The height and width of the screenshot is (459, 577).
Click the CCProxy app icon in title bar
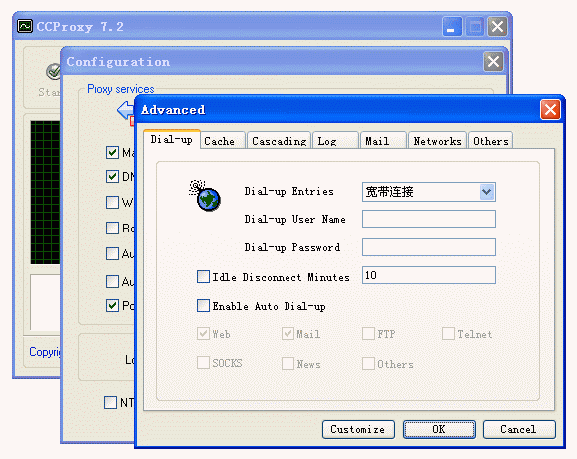pos(25,26)
